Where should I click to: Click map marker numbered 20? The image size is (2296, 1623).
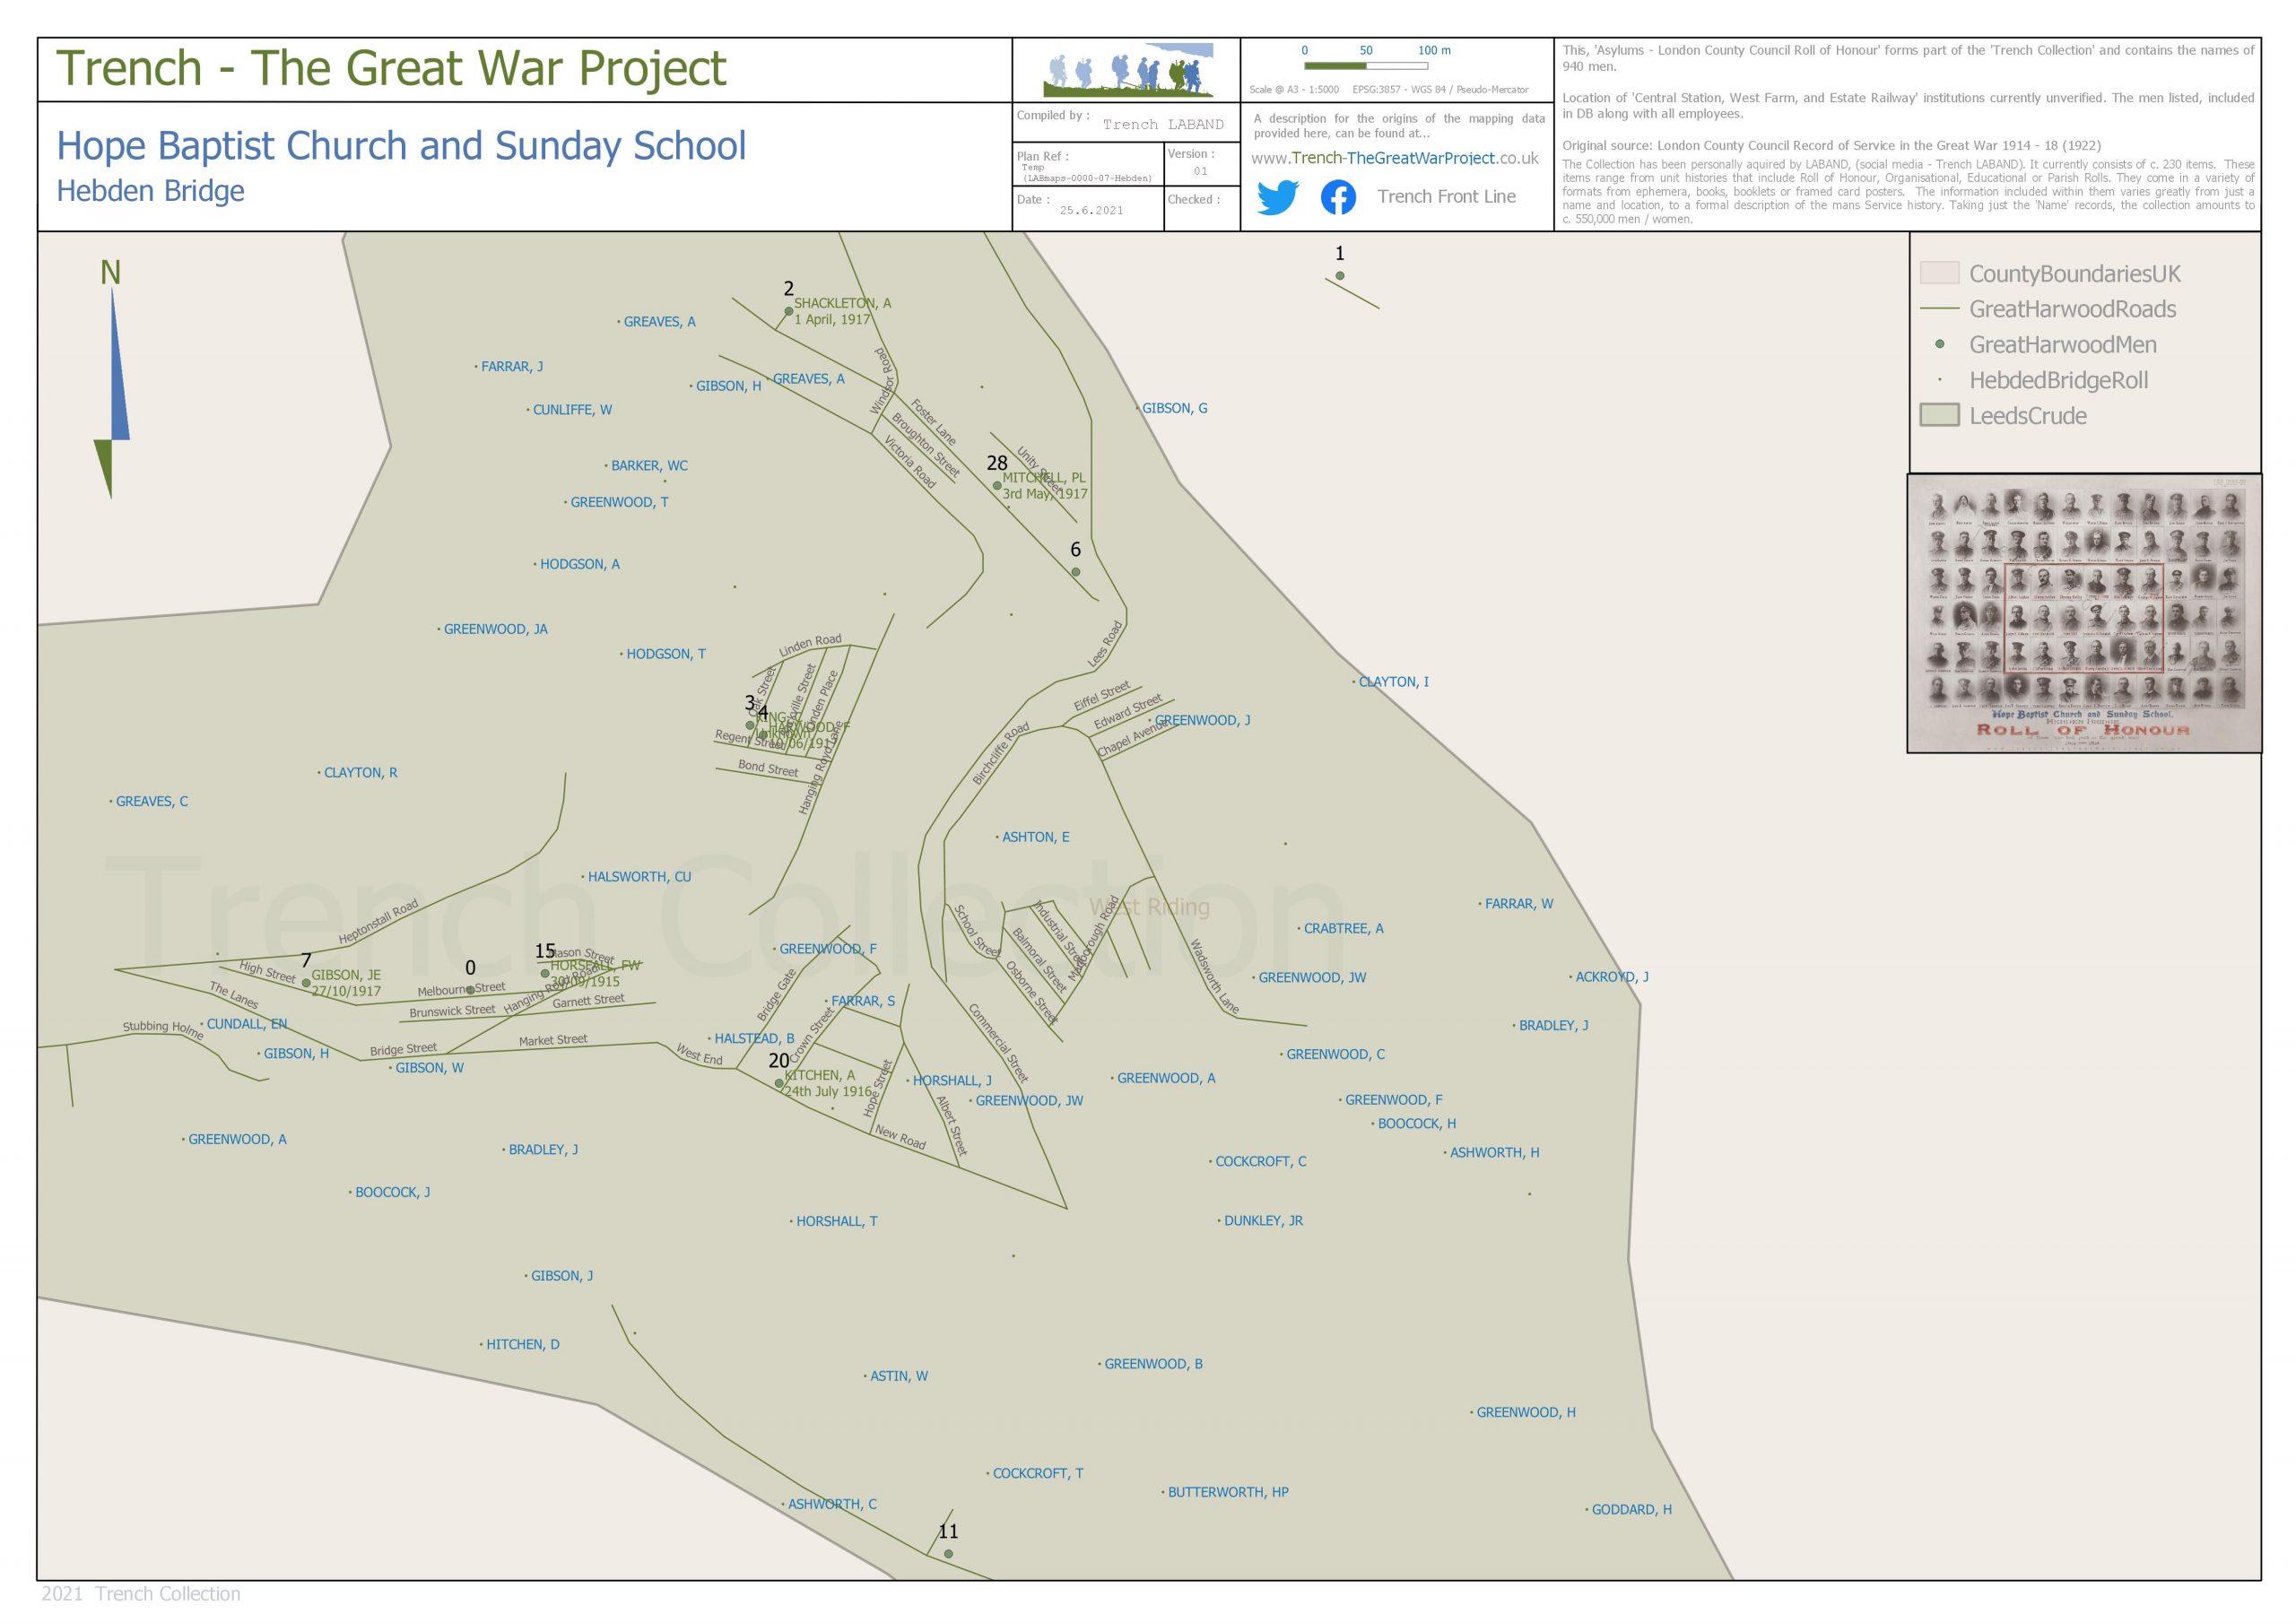(x=779, y=1083)
